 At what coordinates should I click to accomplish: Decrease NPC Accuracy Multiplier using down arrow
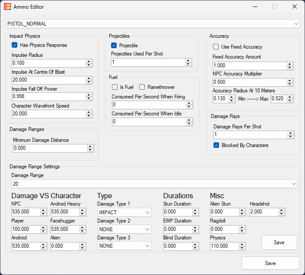coord(290,84)
